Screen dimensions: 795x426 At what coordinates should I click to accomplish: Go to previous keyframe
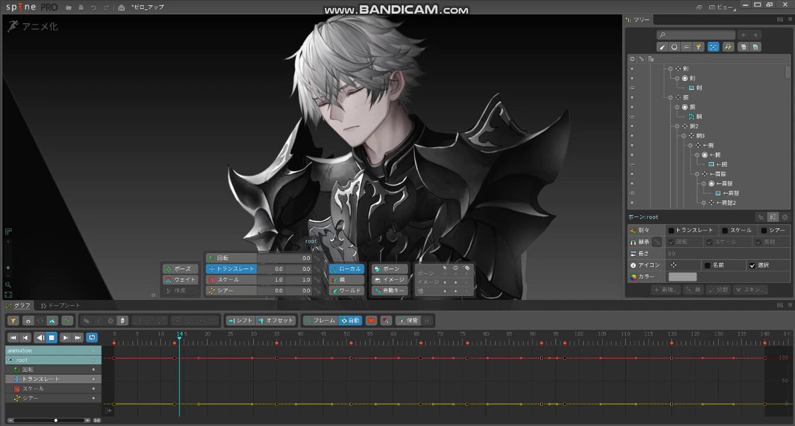pos(26,337)
